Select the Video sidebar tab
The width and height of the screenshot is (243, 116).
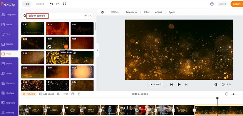(x=9, y=54)
